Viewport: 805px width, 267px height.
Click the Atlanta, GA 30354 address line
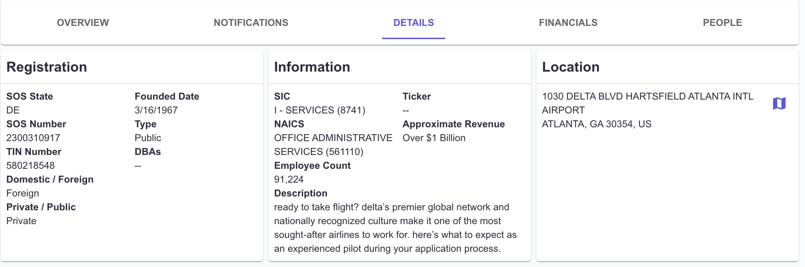click(597, 124)
